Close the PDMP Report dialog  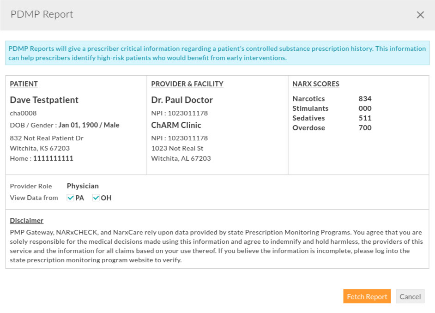pyautogui.click(x=420, y=14)
